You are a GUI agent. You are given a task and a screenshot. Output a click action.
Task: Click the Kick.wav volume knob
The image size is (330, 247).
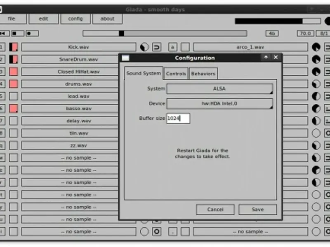(144, 47)
